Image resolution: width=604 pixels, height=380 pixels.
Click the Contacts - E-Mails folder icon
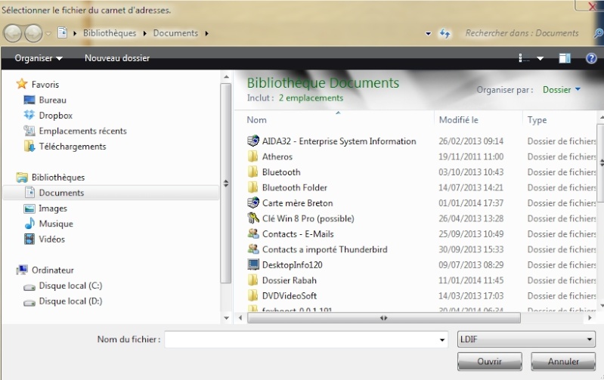pyautogui.click(x=253, y=233)
